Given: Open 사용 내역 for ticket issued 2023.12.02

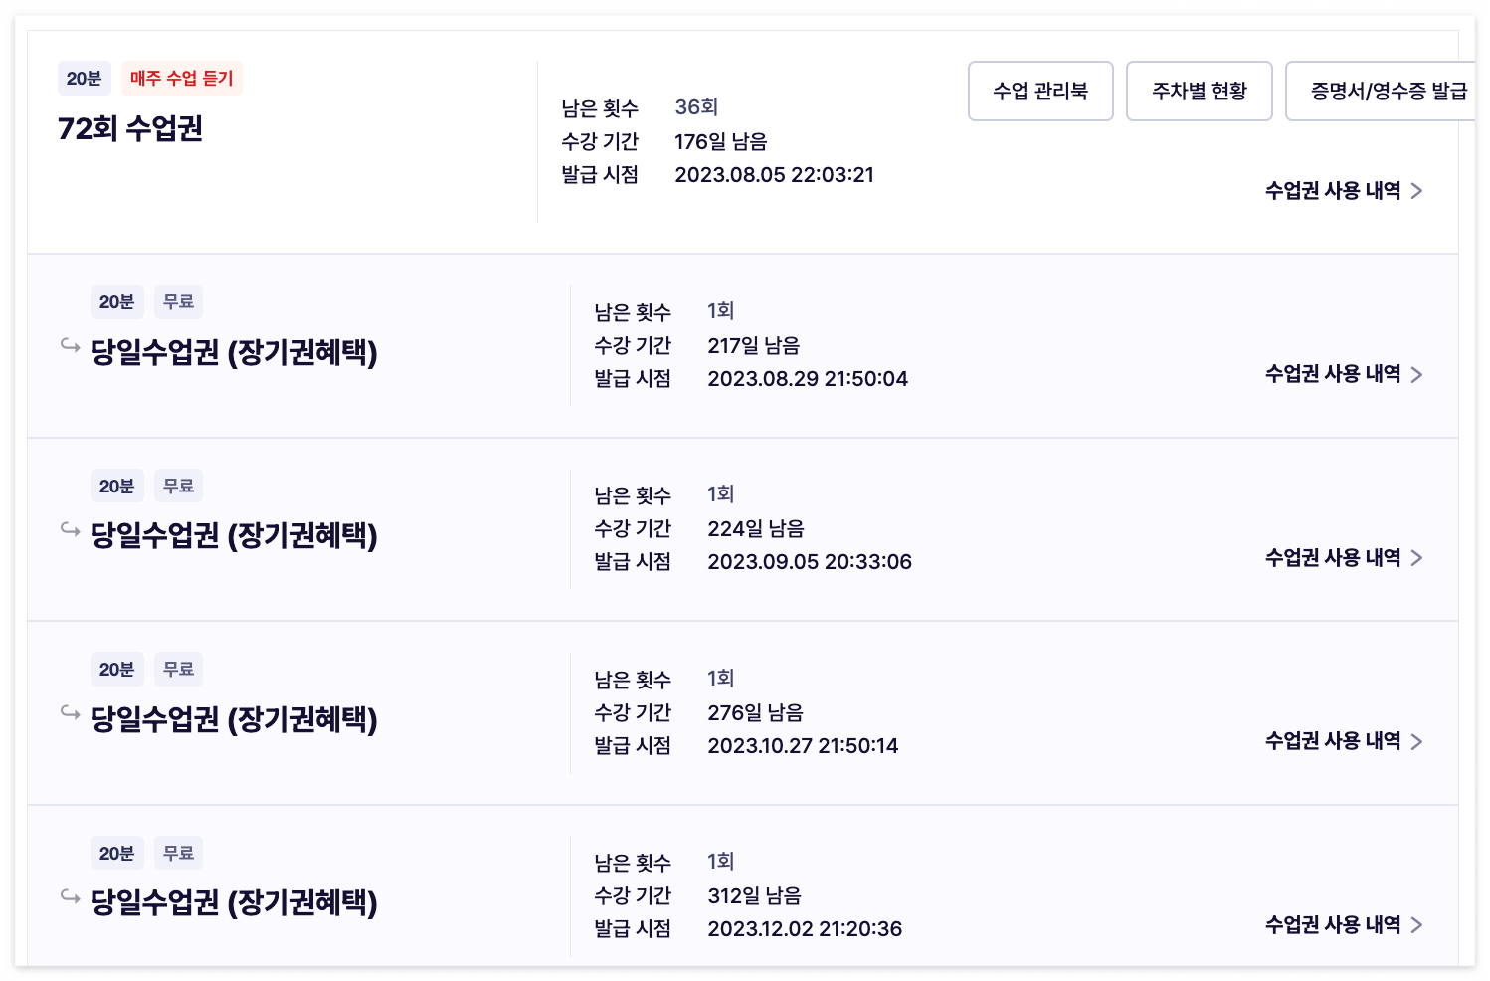Looking at the screenshot, I should click(x=1344, y=925).
